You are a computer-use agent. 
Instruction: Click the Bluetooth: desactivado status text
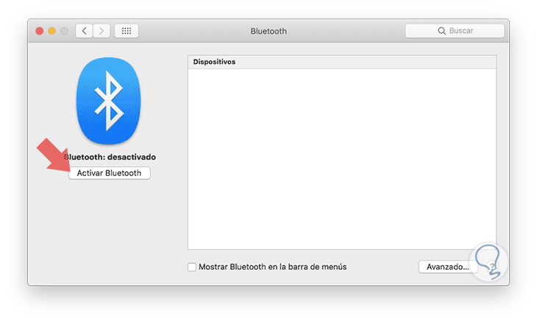[110, 157]
